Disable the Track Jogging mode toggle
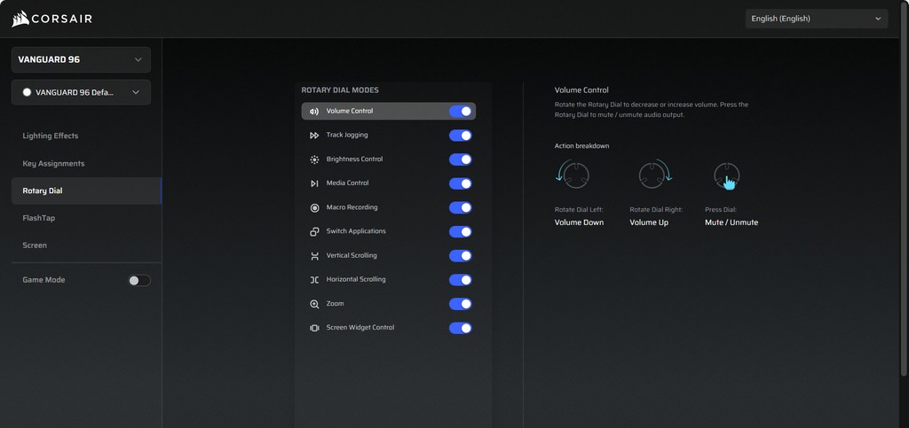 [x=460, y=136]
